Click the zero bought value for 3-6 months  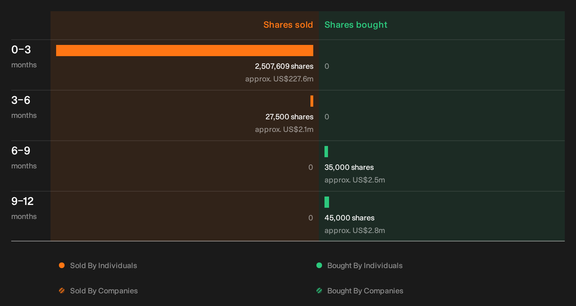tap(327, 117)
